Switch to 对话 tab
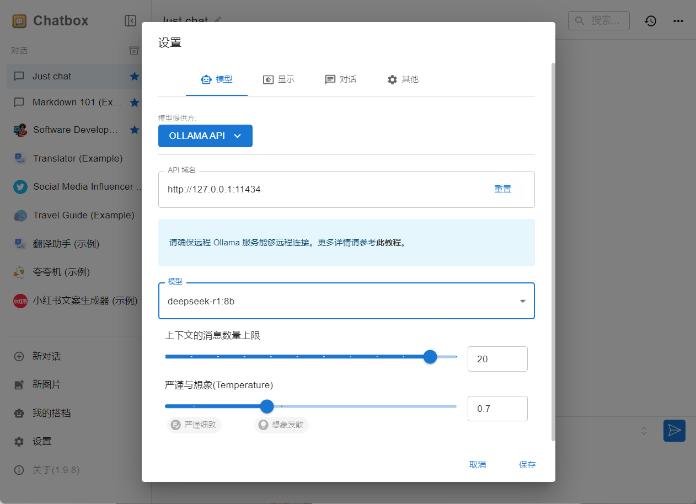 coord(341,79)
